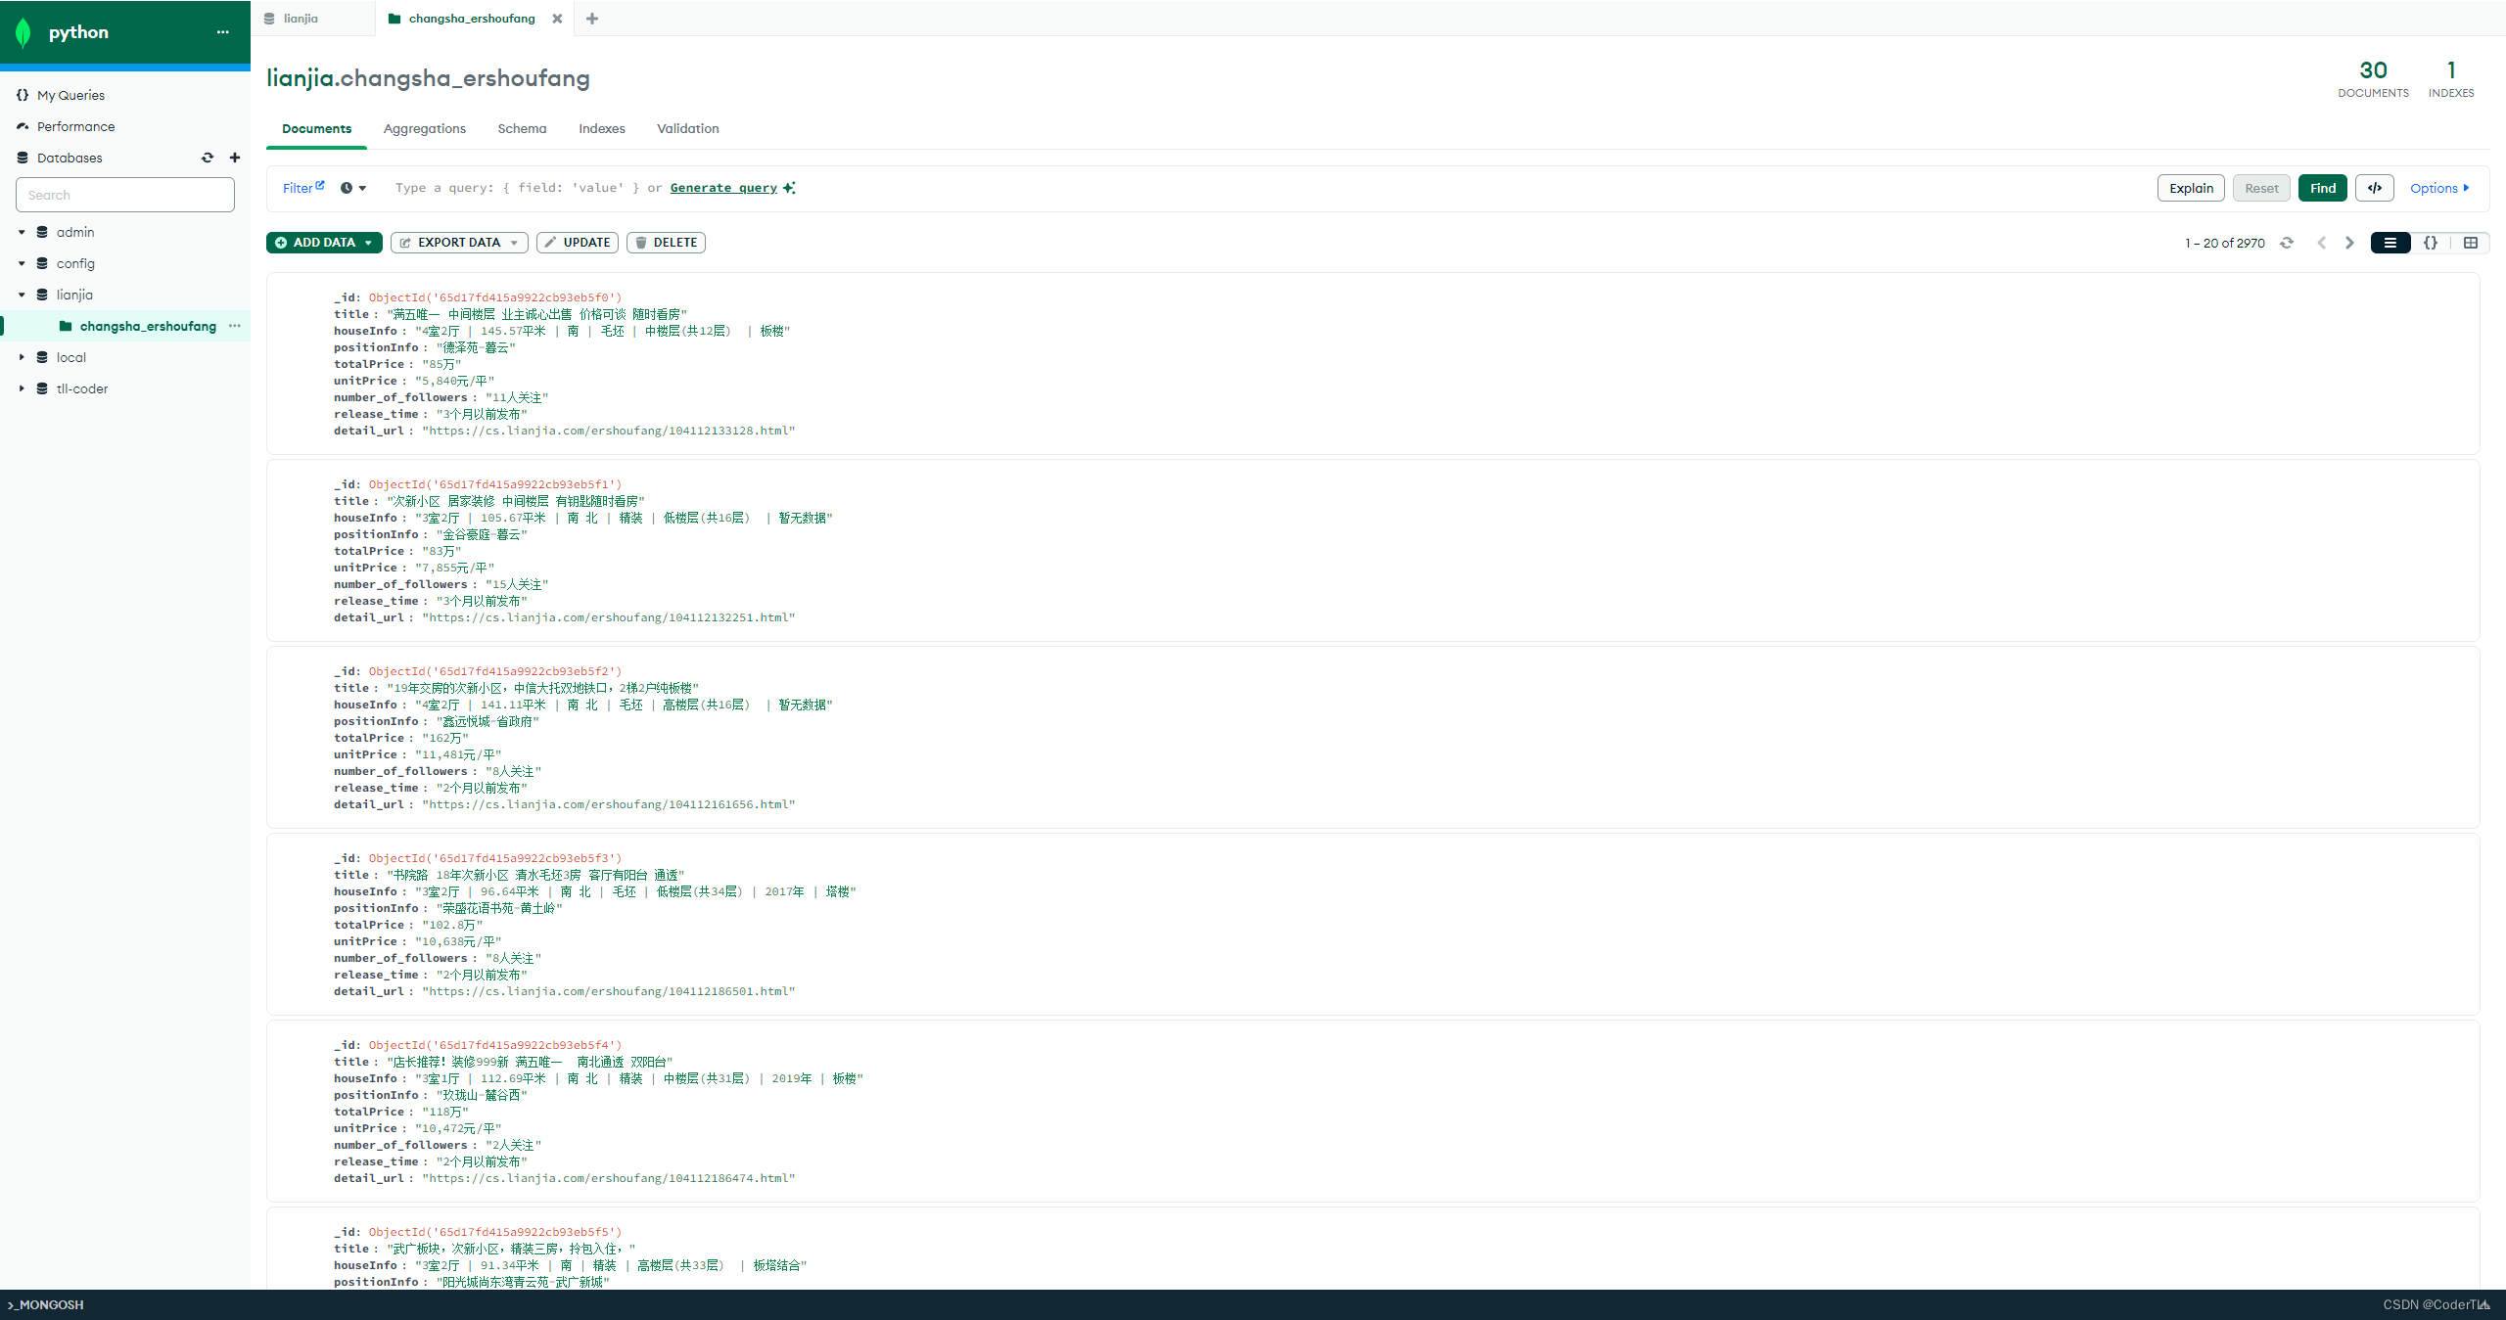Screen dimensions: 2506x1320
Task: Click the DELETE button
Action: point(666,243)
